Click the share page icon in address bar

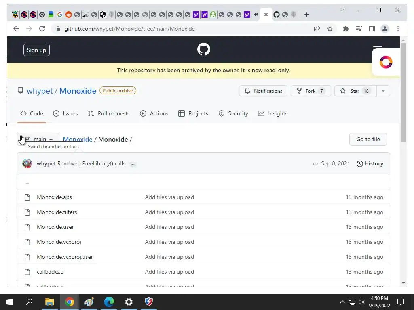(x=317, y=29)
